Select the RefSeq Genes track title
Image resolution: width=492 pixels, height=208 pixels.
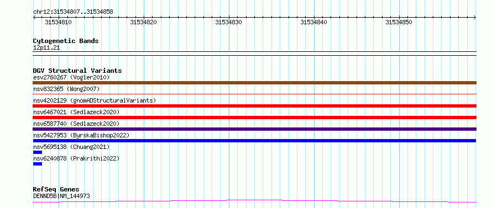click(x=56, y=190)
